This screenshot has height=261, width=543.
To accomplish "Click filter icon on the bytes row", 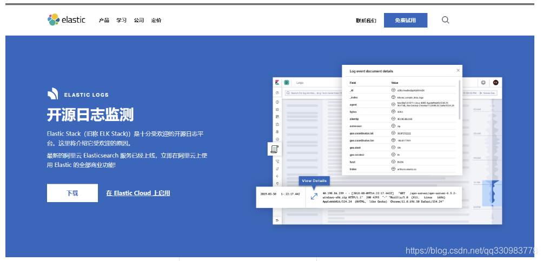I will 393,112.
